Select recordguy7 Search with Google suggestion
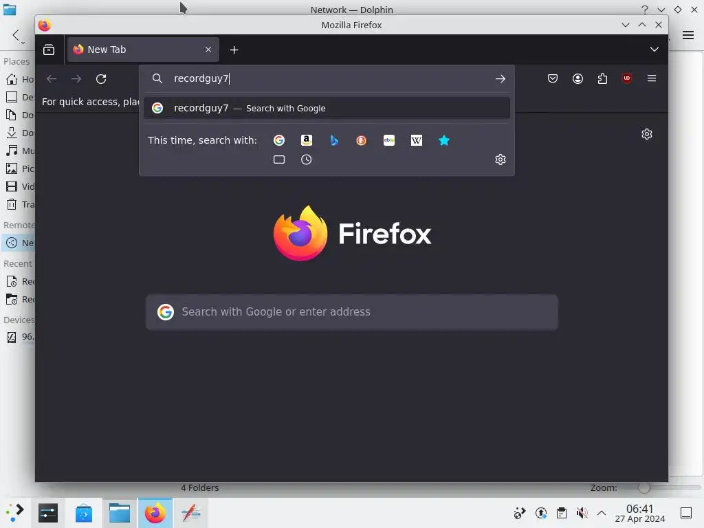The image size is (704, 528). [x=327, y=108]
